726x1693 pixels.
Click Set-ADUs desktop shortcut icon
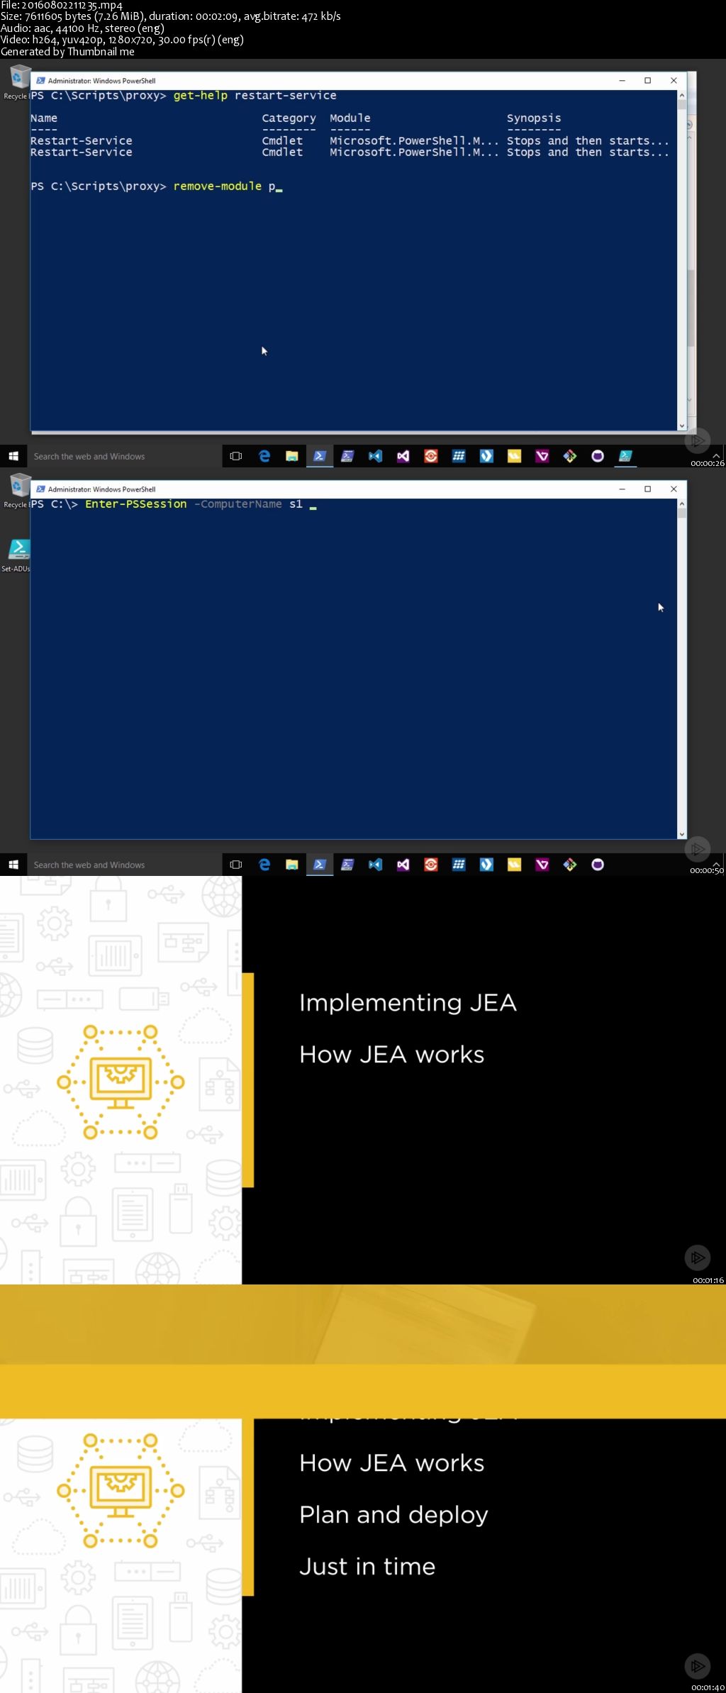(18, 549)
